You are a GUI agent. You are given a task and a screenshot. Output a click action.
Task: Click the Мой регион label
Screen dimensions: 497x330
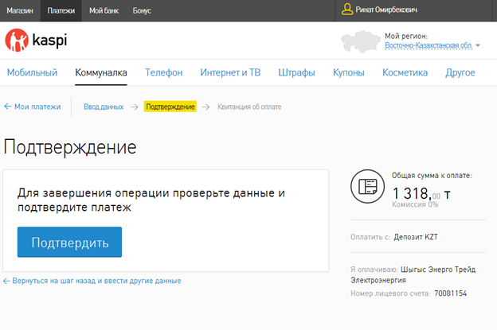pyautogui.click(x=406, y=36)
